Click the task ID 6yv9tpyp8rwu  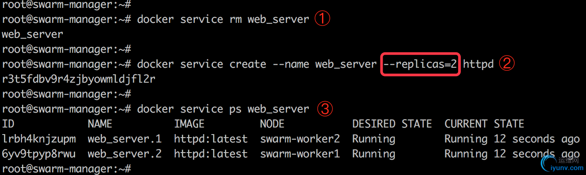pos(39,154)
